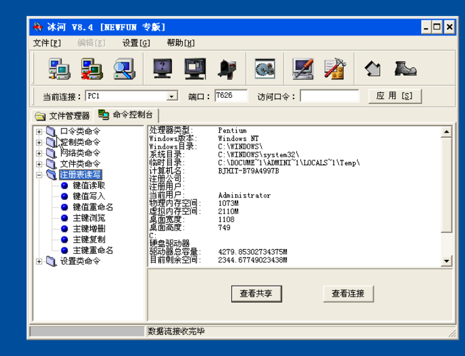Image resolution: width=465 pixels, height=356 pixels.
Task: Click the Windows NT version value
Action: [x=239, y=139]
